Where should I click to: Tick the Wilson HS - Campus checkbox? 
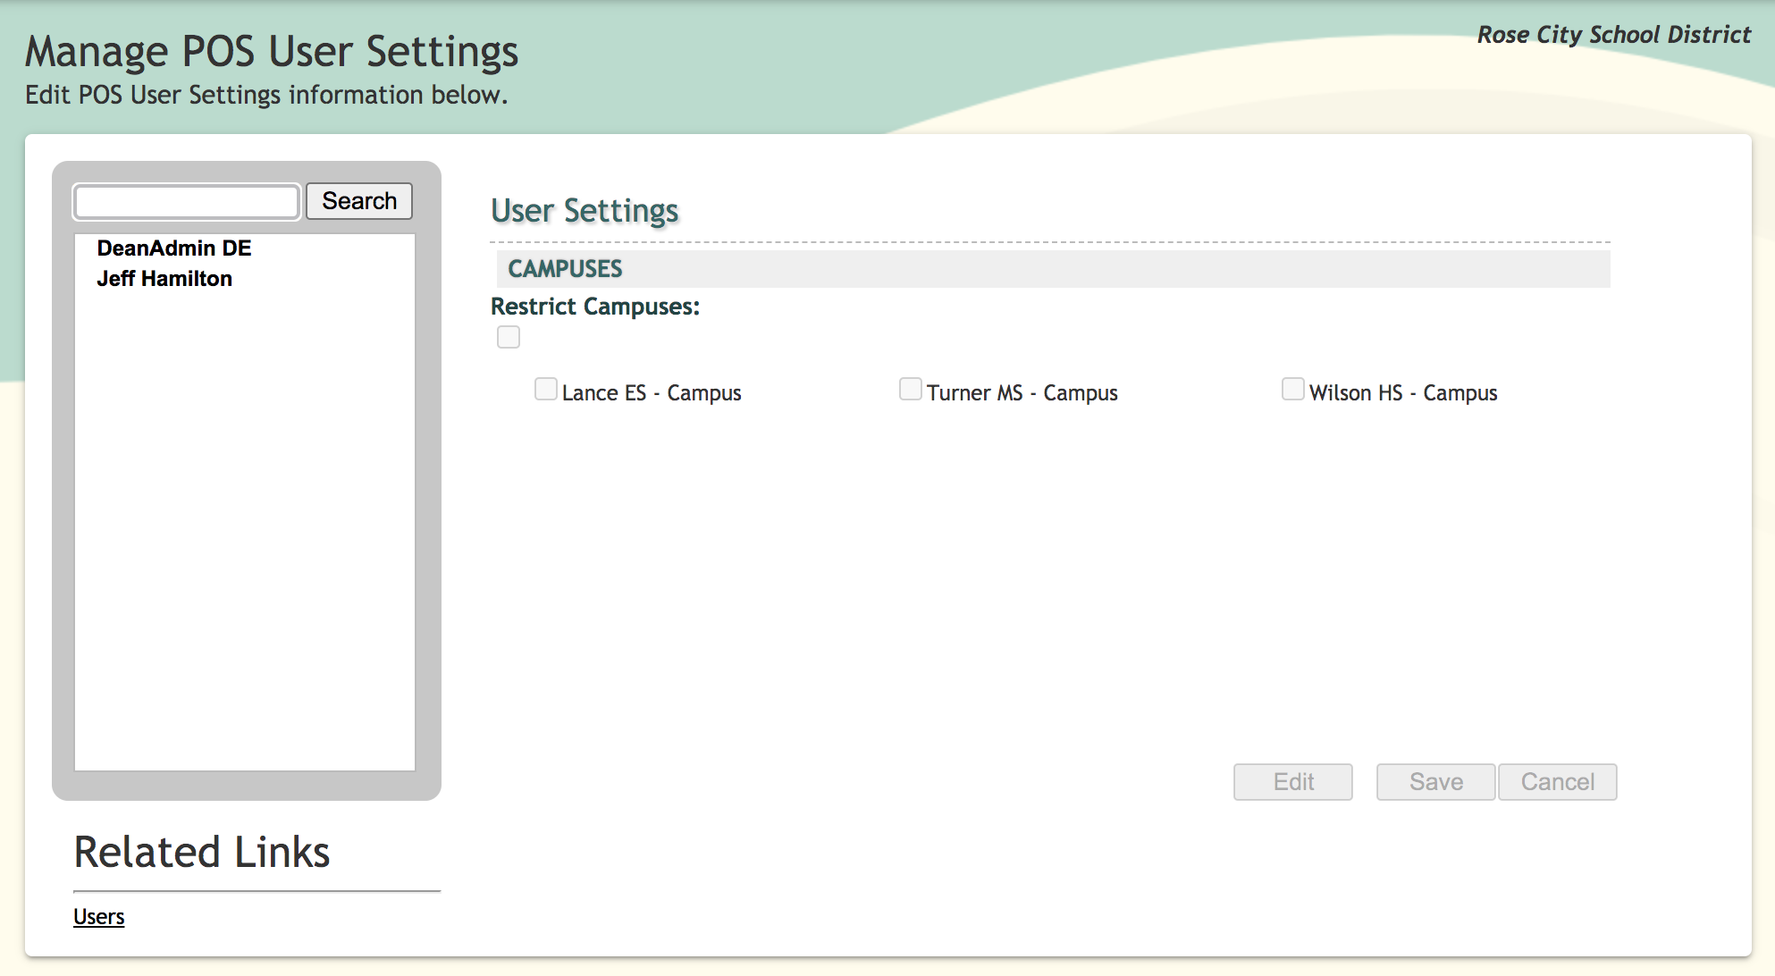pos(1292,389)
